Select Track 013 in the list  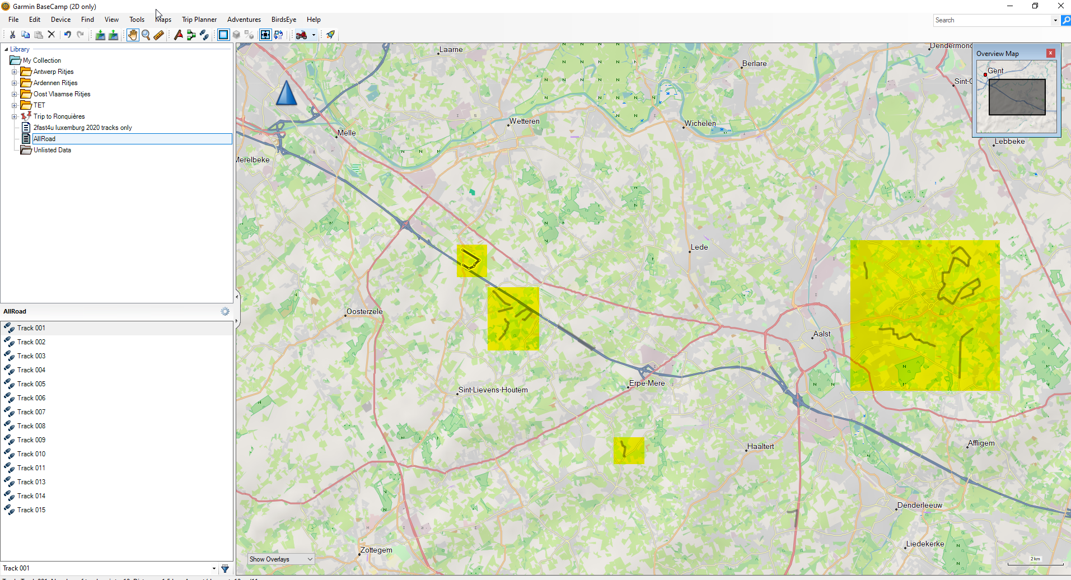116,482
